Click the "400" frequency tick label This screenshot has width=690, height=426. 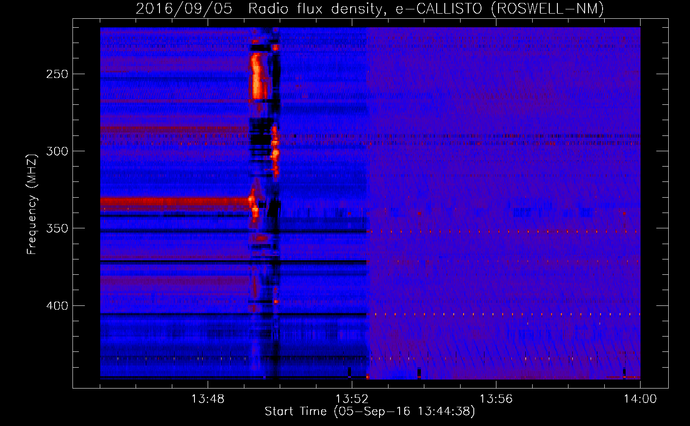coord(57,306)
